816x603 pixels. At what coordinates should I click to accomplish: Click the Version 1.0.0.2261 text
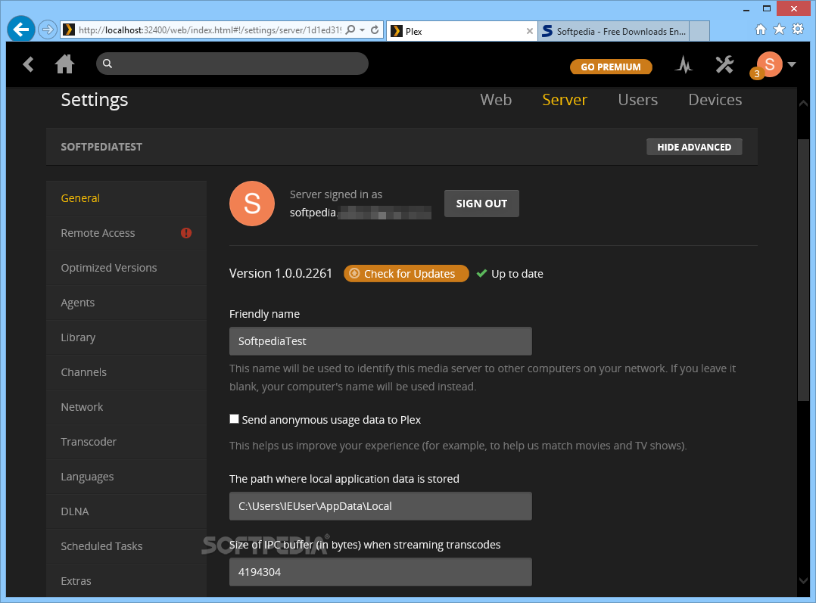coord(281,274)
